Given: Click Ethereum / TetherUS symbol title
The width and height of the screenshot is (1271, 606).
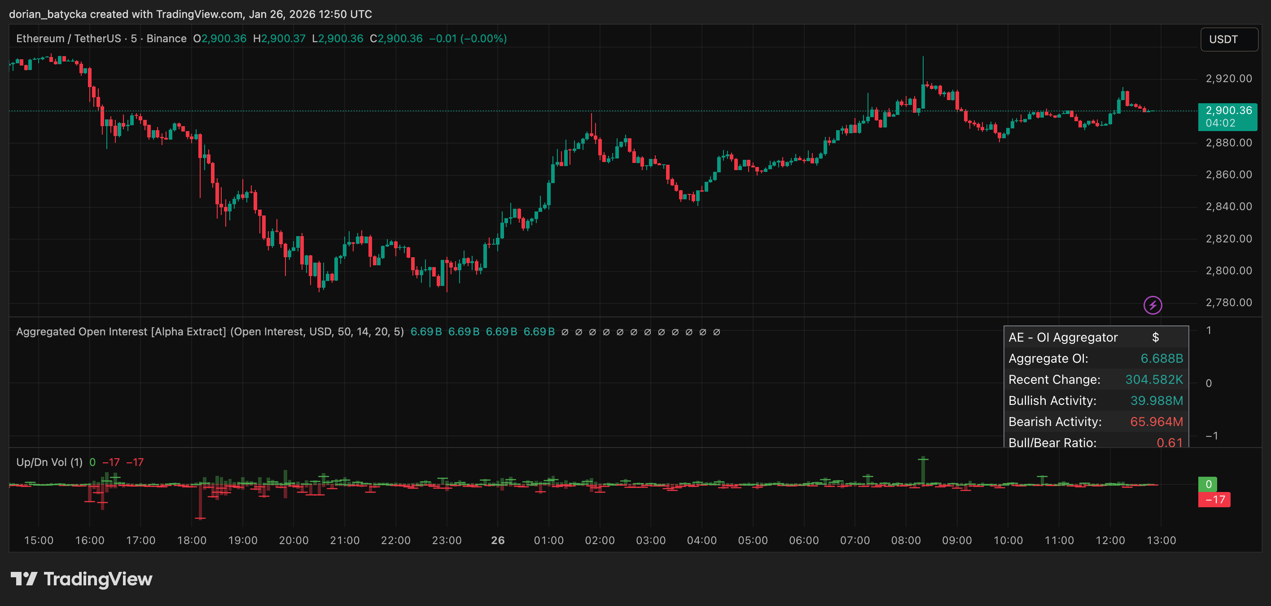Looking at the screenshot, I should click(68, 39).
